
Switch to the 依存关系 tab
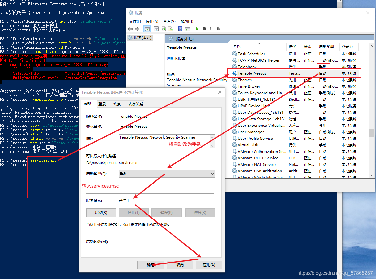136,104
